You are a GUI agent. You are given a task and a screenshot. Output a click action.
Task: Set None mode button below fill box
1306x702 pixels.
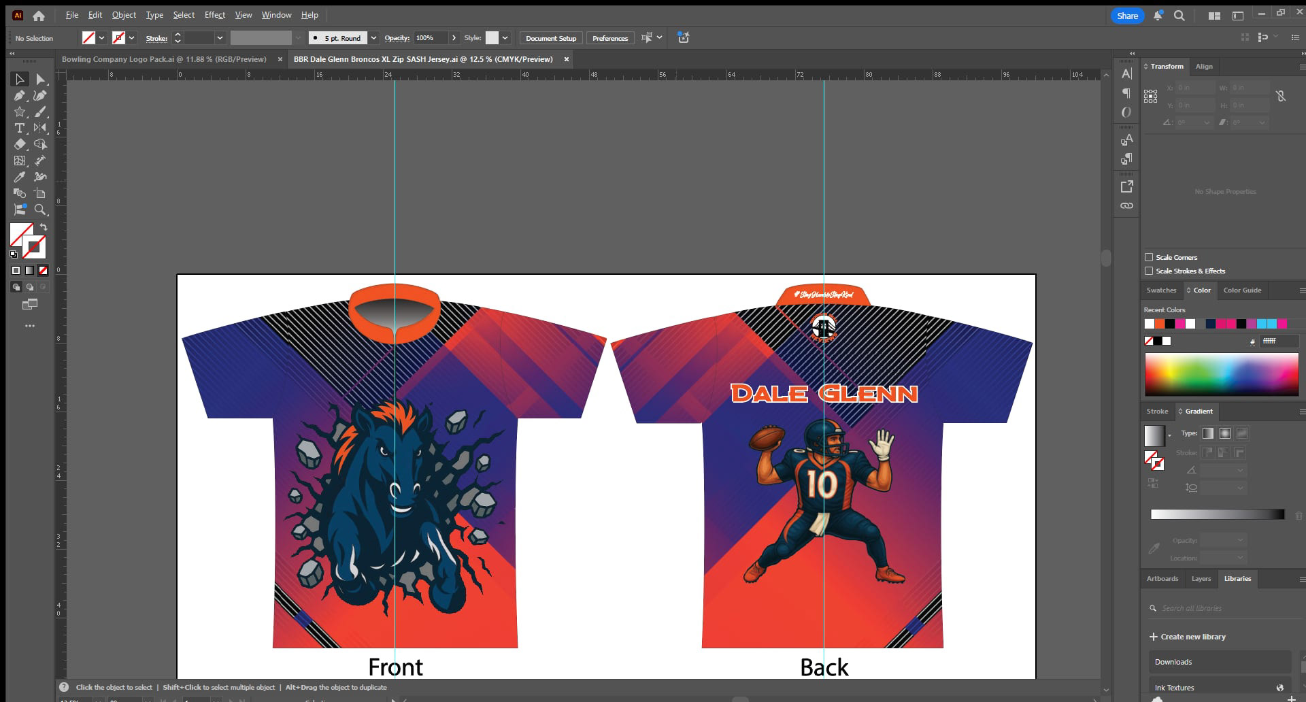click(x=43, y=270)
